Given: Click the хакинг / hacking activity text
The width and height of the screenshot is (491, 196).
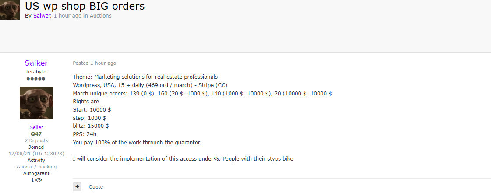Looking at the screenshot, I should point(36,167).
